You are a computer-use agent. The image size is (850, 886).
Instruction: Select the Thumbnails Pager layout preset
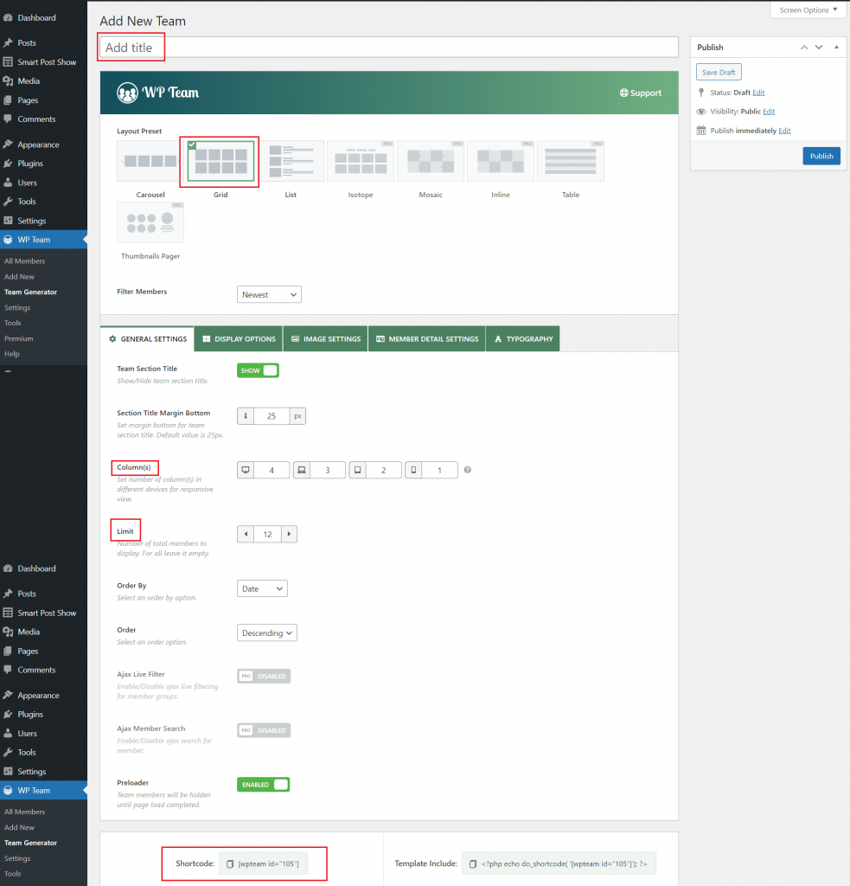click(x=150, y=222)
